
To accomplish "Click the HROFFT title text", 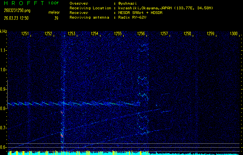I will (x=24, y=3).
